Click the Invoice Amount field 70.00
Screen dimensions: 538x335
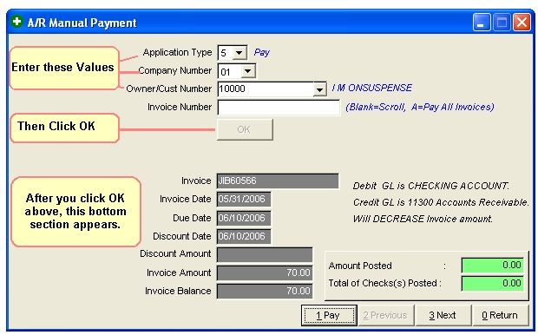point(265,273)
